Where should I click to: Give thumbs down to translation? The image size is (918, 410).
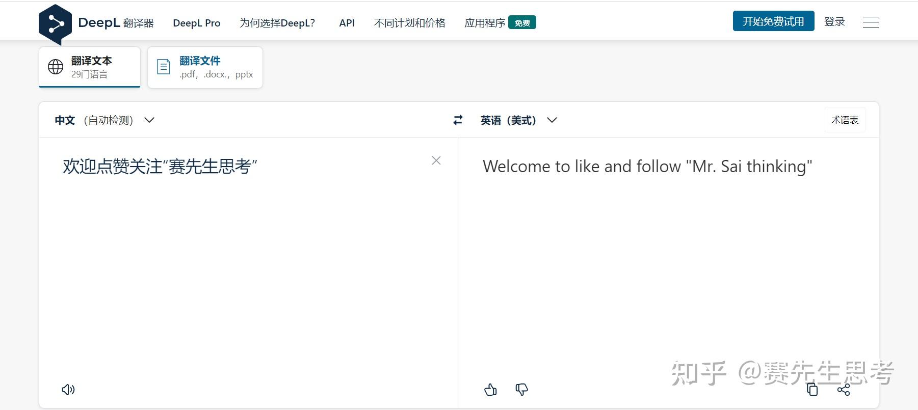[521, 390]
